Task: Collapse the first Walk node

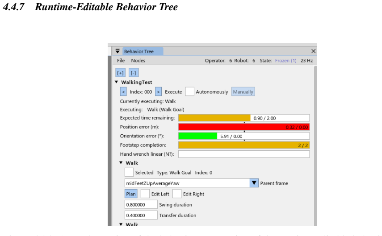Action: coord(121,163)
